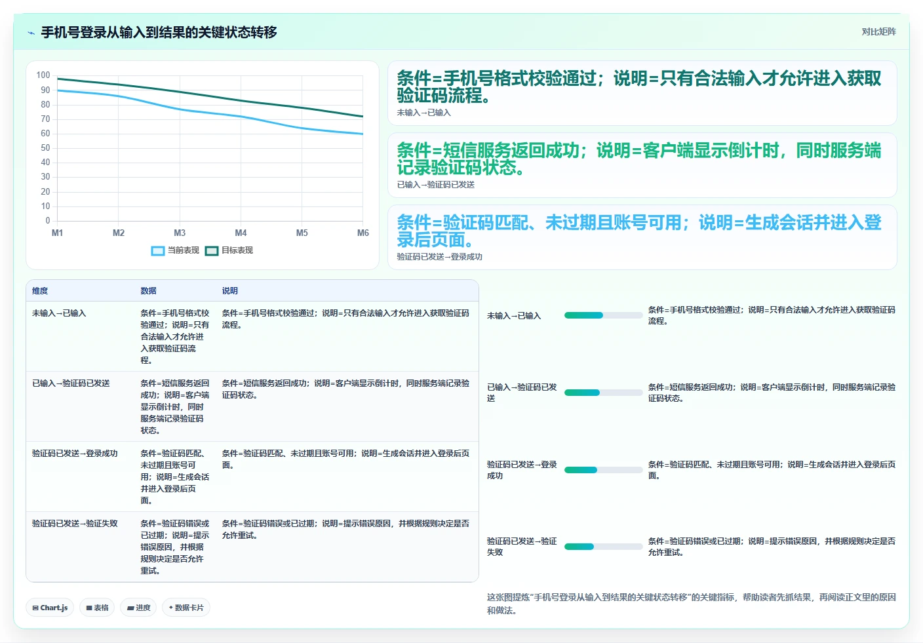This screenshot has width=923, height=643.
Task: Click the 0 value on the chart y-axis
Action: pos(48,221)
